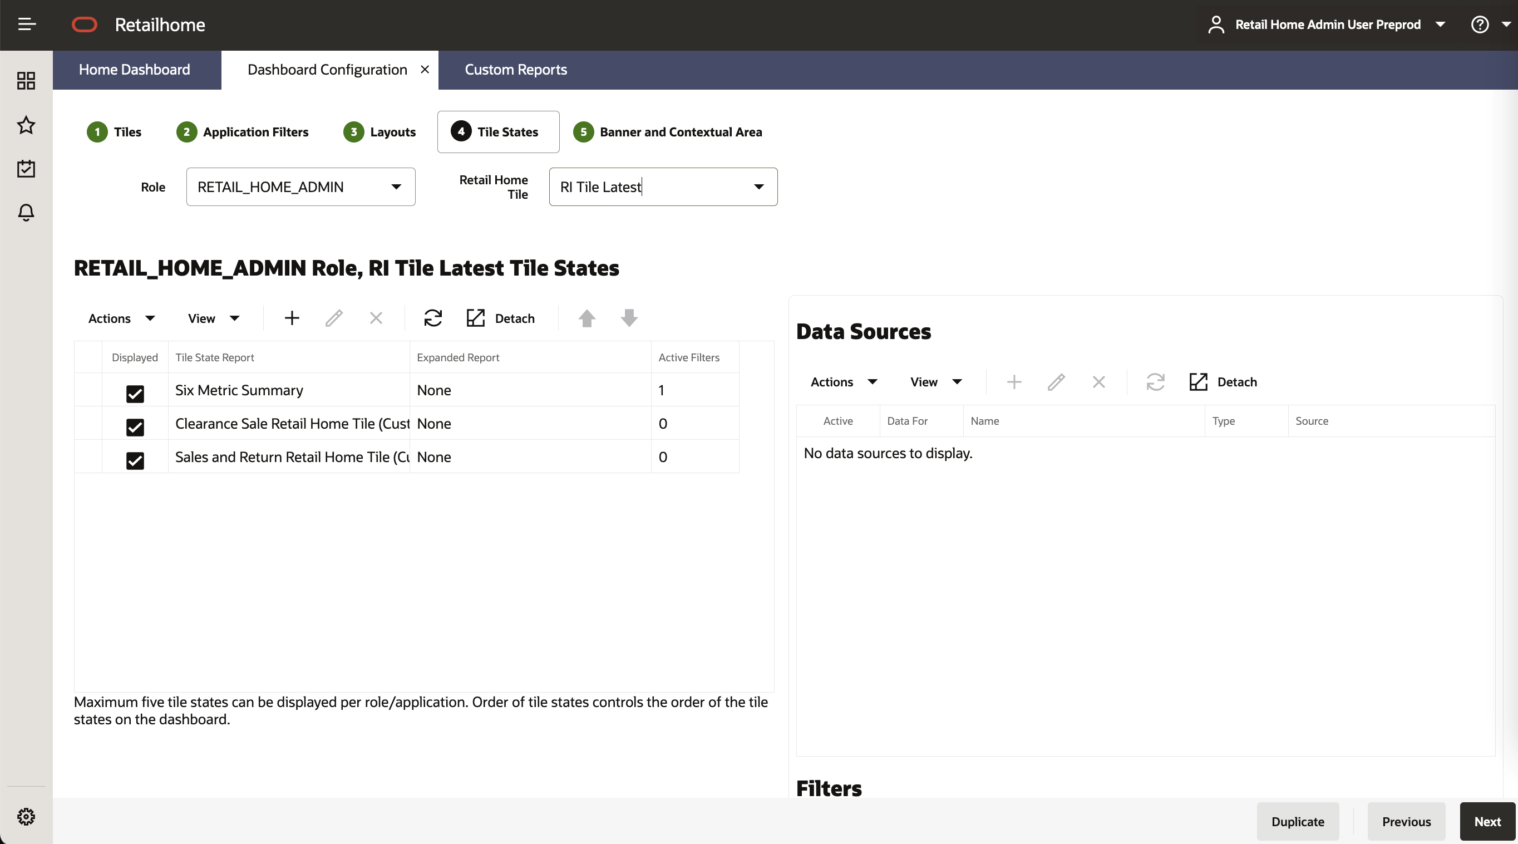This screenshot has width=1518, height=844.
Task: Select the Six Metric Summary row
Action: (x=407, y=390)
